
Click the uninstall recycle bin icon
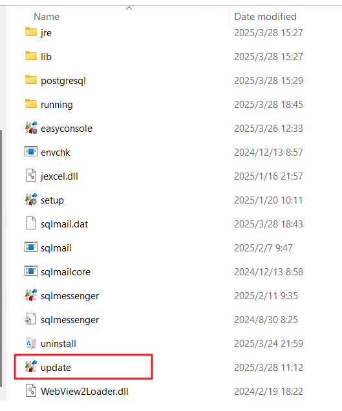[x=31, y=343]
